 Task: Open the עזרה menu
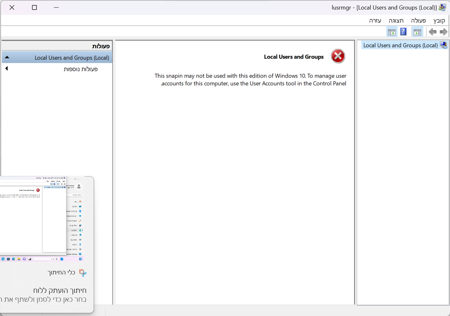click(x=375, y=21)
